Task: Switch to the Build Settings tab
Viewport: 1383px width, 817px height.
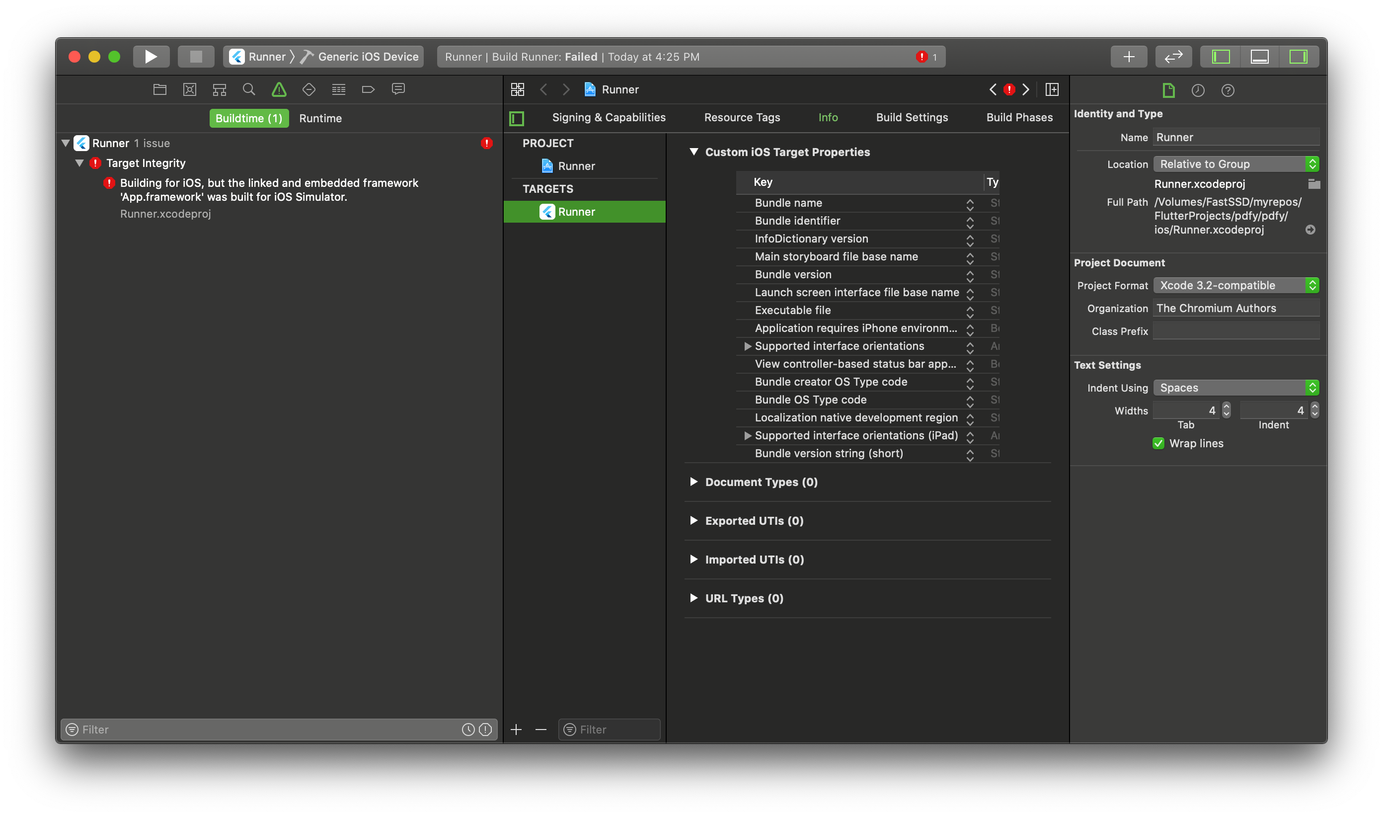Action: pos(912,117)
